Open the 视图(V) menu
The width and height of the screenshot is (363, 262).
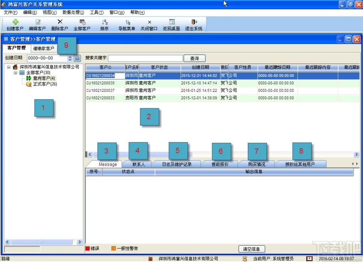pyautogui.click(x=50, y=12)
